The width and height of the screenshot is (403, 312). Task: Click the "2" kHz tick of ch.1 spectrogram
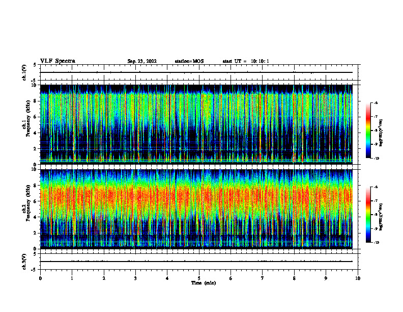click(36, 148)
